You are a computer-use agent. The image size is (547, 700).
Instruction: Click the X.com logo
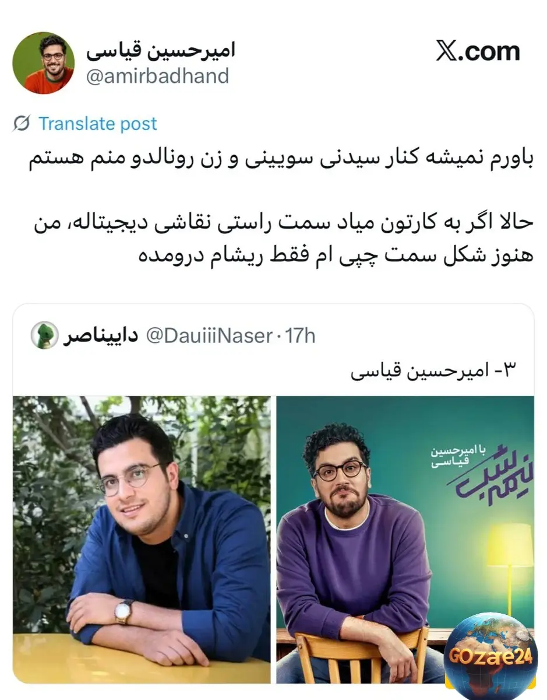(478, 52)
